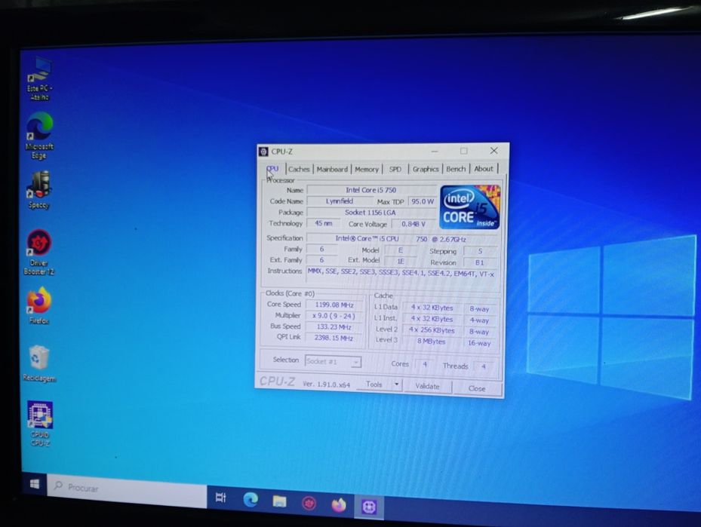The width and height of the screenshot is (701, 527).
Task: Click CPU-Z title bar app icon
Action: pyautogui.click(x=263, y=152)
